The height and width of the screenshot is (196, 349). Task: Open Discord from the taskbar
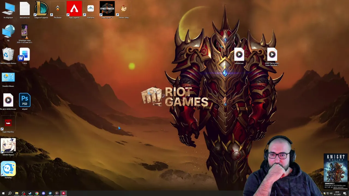[43, 193]
